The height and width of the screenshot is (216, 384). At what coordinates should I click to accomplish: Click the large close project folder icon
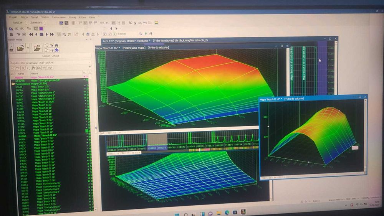click(x=37, y=48)
